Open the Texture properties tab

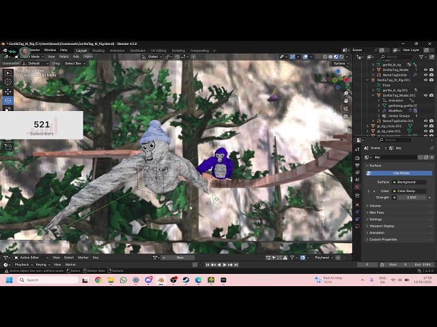pos(358,226)
